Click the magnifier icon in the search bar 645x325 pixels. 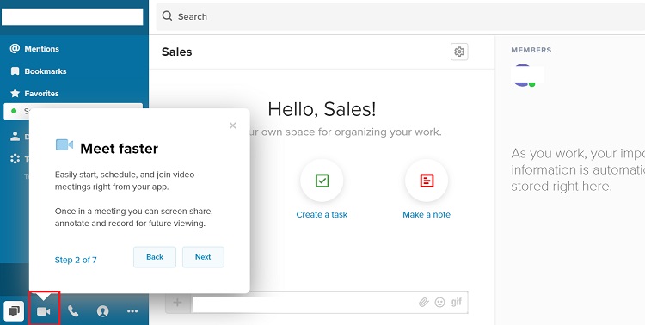pyautogui.click(x=167, y=16)
